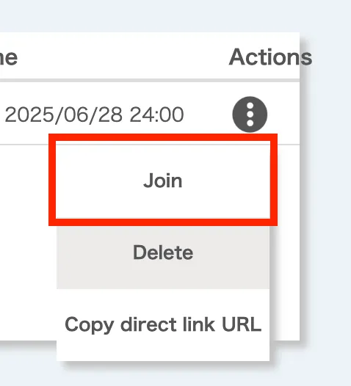Select Join from the dropdown menu
This screenshot has width=351, height=386.
click(x=163, y=181)
